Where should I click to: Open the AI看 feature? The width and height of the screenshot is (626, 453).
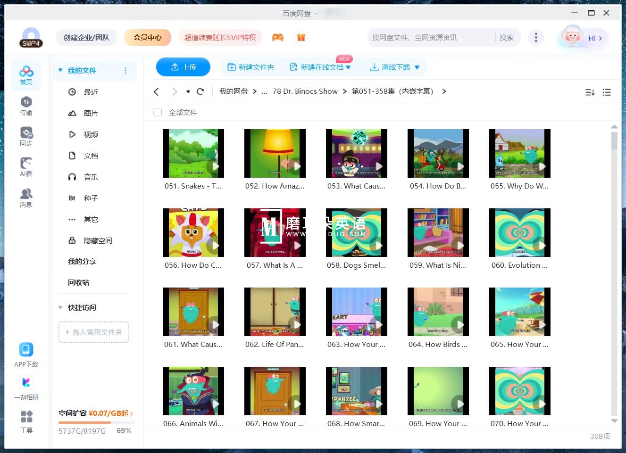click(26, 167)
